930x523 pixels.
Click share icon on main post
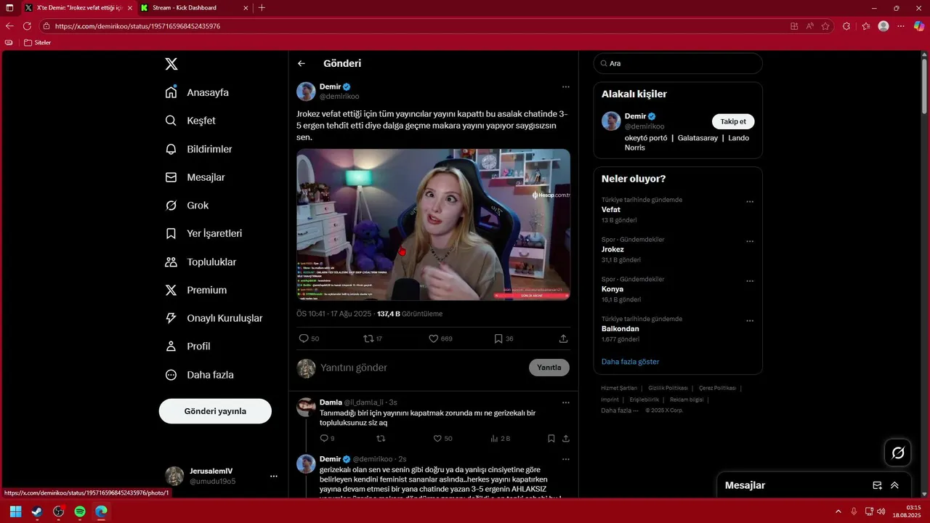click(563, 338)
